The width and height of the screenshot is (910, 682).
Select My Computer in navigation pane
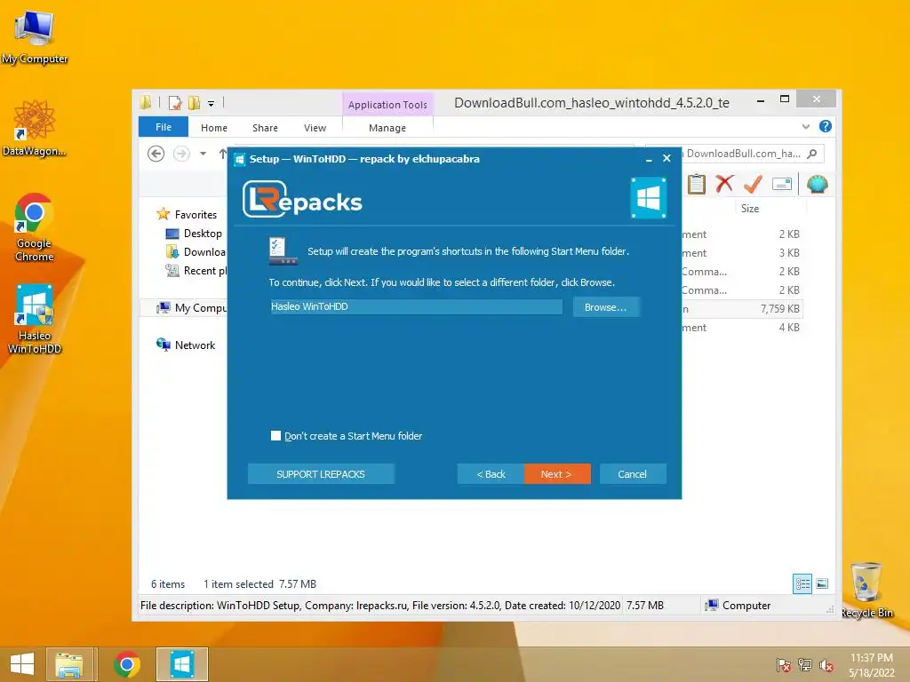[192, 308]
